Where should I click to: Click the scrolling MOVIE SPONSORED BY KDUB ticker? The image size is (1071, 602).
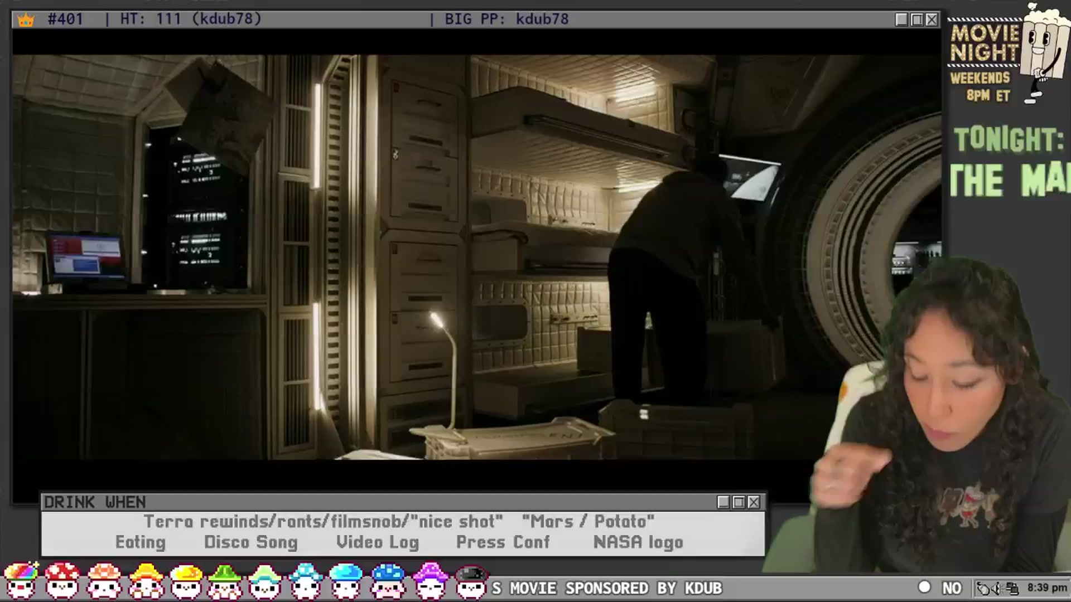point(607,588)
